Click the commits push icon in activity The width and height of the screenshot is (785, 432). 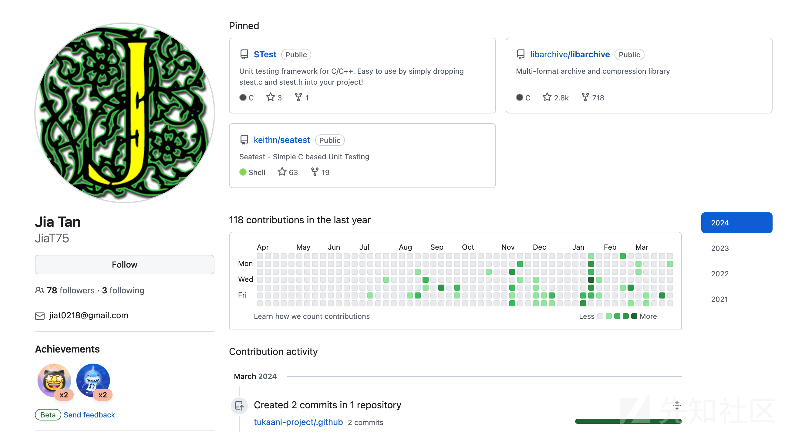(239, 406)
